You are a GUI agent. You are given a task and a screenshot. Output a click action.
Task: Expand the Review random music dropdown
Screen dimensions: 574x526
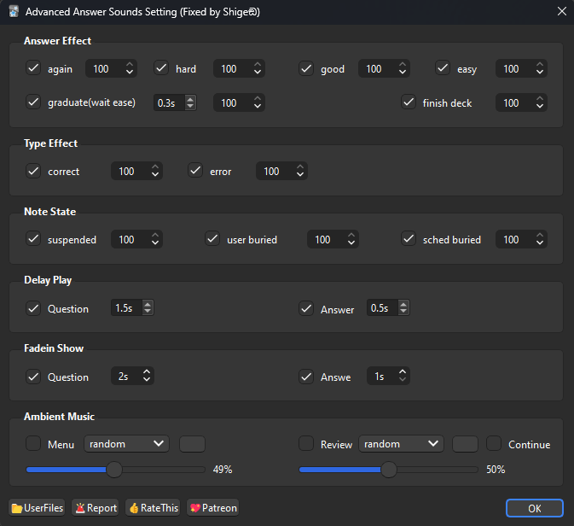pyautogui.click(x=401, y=444)
